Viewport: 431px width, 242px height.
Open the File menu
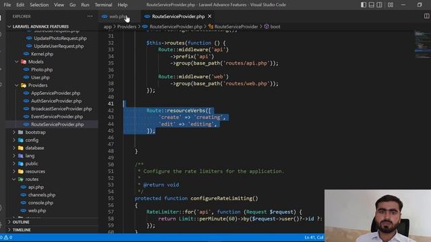(x=7, y=5)
